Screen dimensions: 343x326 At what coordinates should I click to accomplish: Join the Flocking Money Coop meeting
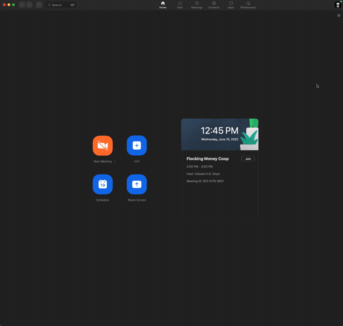[x=248, y=159]
